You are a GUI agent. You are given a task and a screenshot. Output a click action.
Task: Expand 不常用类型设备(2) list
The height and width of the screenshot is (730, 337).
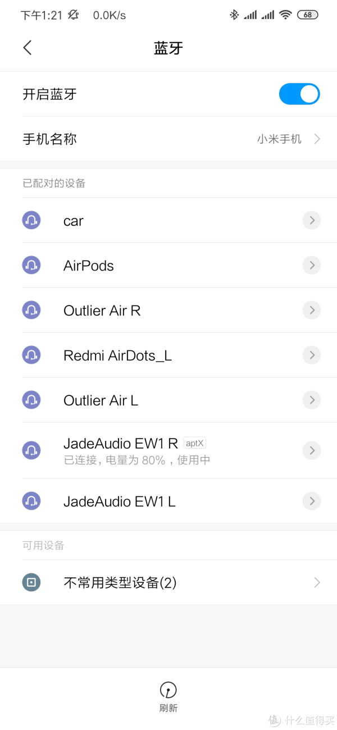click(317, 583)
